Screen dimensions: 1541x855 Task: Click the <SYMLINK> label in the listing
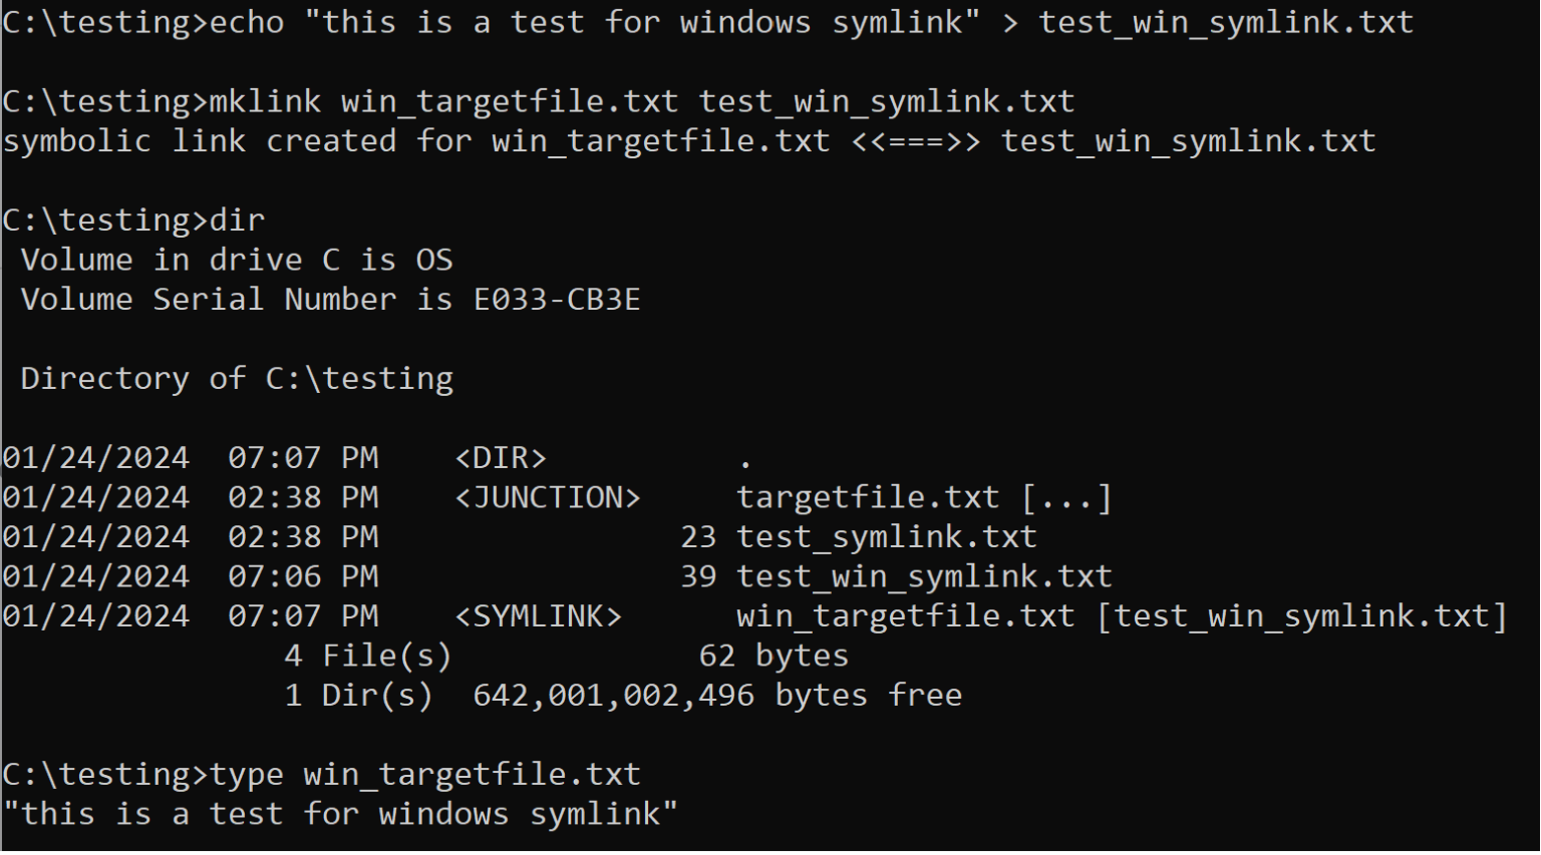(x=538, y=616)
